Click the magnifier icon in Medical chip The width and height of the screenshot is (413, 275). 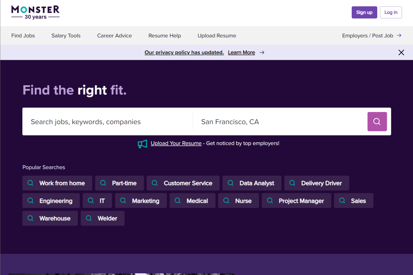pos(178,201)
